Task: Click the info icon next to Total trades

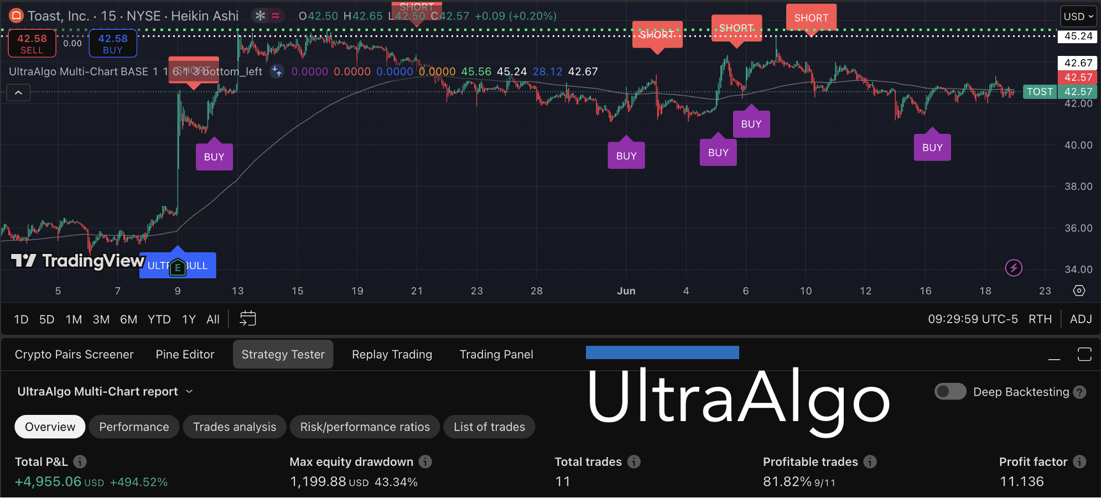Action: click(x=634, y=461)
